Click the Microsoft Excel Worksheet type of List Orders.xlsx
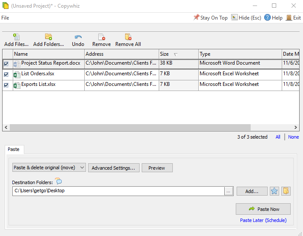This screenshot has width=303, height=236. [240, 74]
